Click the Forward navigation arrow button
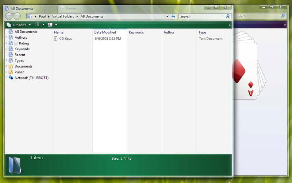 [17, 16]
